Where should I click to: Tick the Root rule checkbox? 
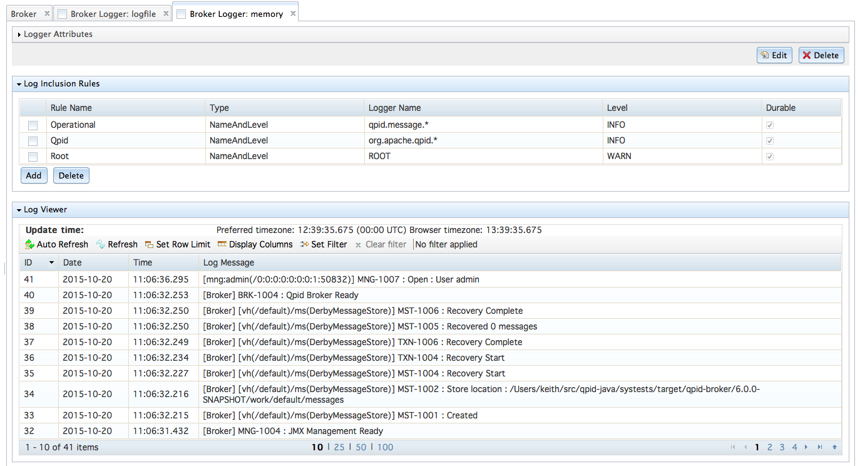coord(33,157)
